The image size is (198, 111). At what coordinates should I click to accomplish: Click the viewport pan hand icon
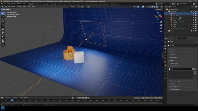[161, 25]
